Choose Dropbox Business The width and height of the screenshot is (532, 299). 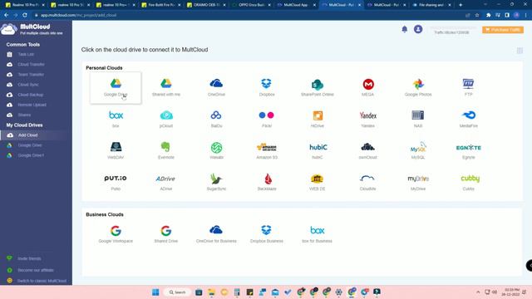(267, 234)
